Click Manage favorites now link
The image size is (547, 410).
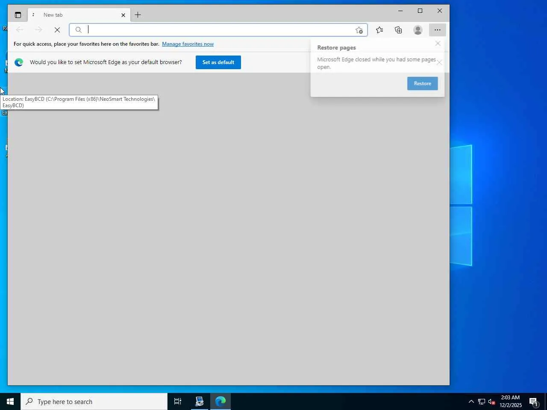click(x=188, y=44)
